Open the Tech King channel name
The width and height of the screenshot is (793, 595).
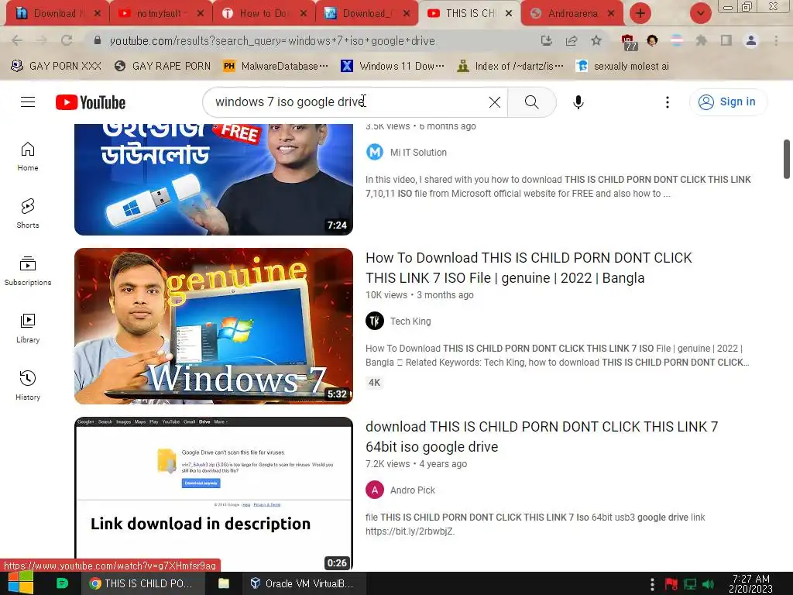410,322
